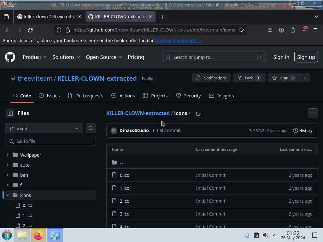Viewport: 323px width, 242px height.
Task: Open the History link
Action: tap(302, 130)
